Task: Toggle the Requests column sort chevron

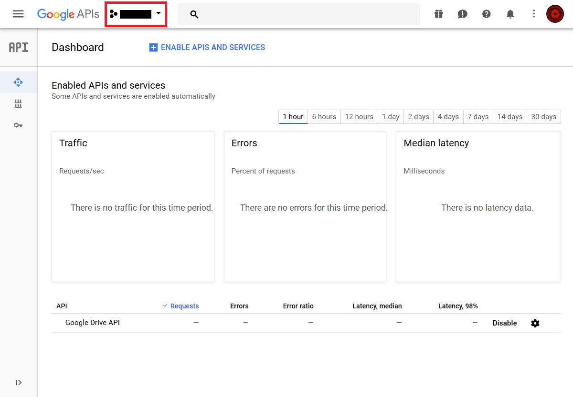Action: 165,305
